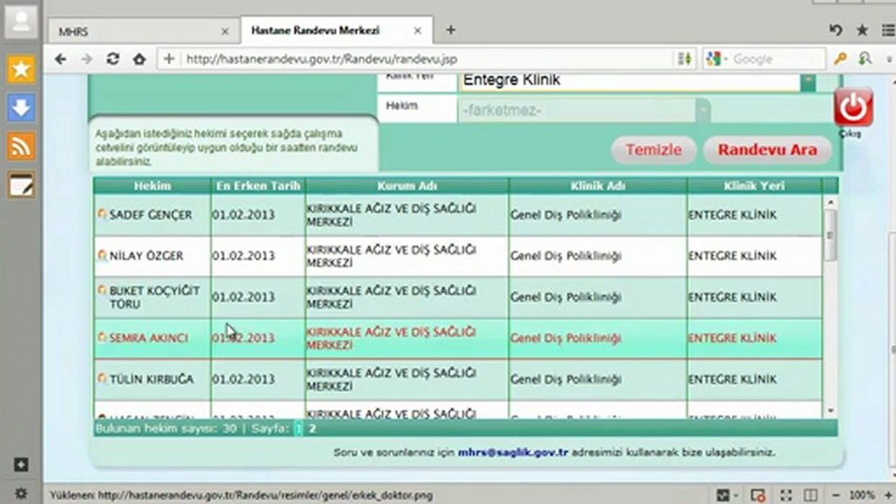Open the Favorites star sidebar panel
The image size is (896, 504).
[21, 69]
